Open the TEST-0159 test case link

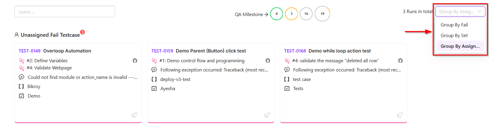162,51
